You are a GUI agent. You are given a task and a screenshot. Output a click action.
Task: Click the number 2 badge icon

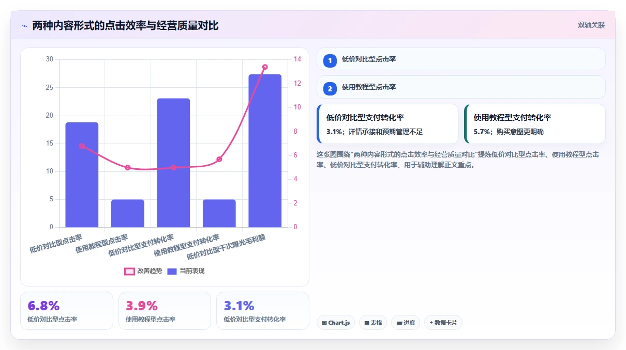tap(330, 88)
